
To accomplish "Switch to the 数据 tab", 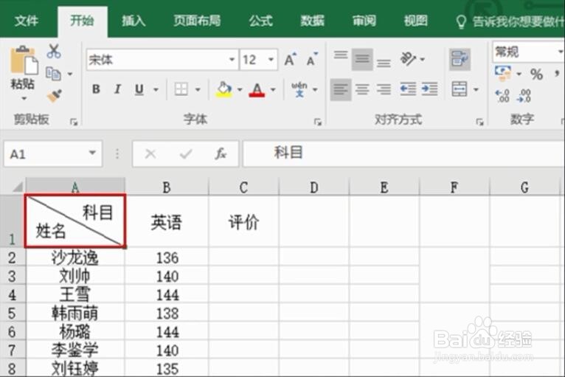I will (x=313, y=21).
